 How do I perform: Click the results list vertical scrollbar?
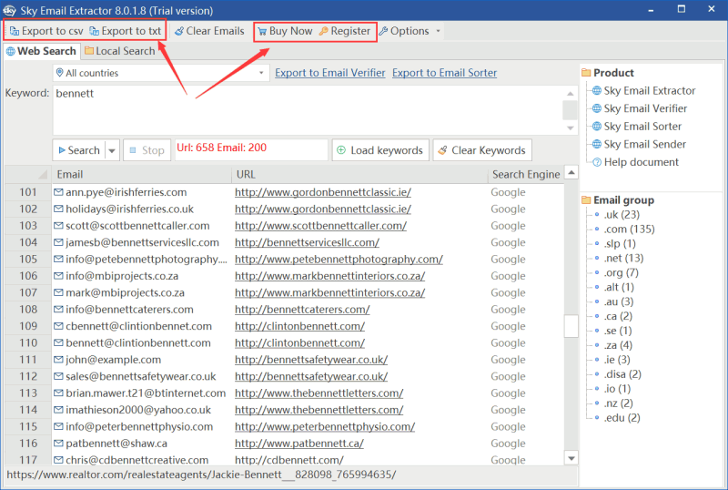(x=571, y=325)
